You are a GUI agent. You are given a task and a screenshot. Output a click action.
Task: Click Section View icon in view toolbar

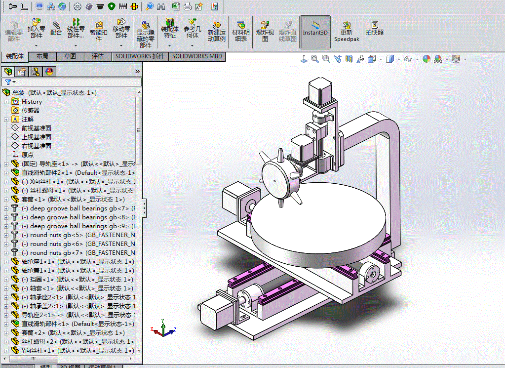click(x=349, y=59)
